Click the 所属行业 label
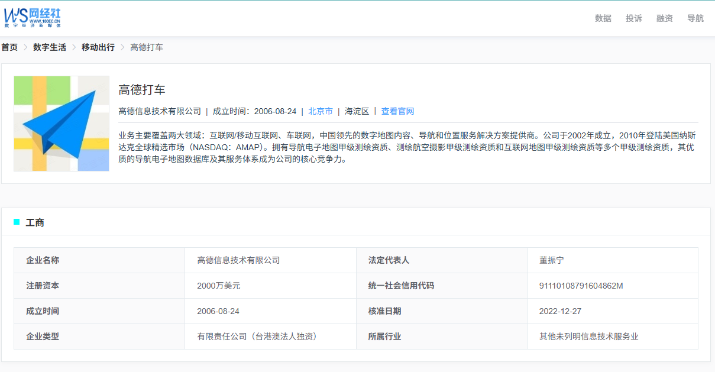The height and width of the screenshot is (372, 715). point(385,337)
